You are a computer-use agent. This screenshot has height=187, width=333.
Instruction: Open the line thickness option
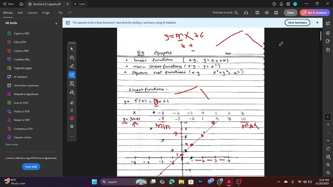point(72,126)
